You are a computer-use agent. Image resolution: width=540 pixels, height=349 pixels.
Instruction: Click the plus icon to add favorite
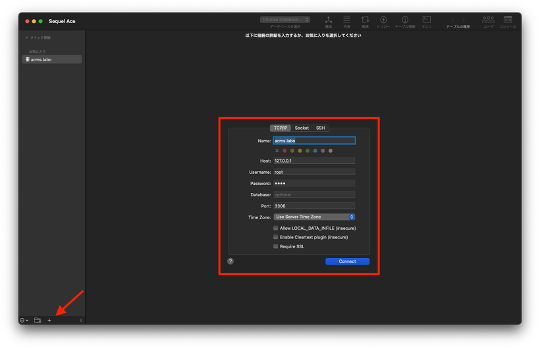coord(49,320)
